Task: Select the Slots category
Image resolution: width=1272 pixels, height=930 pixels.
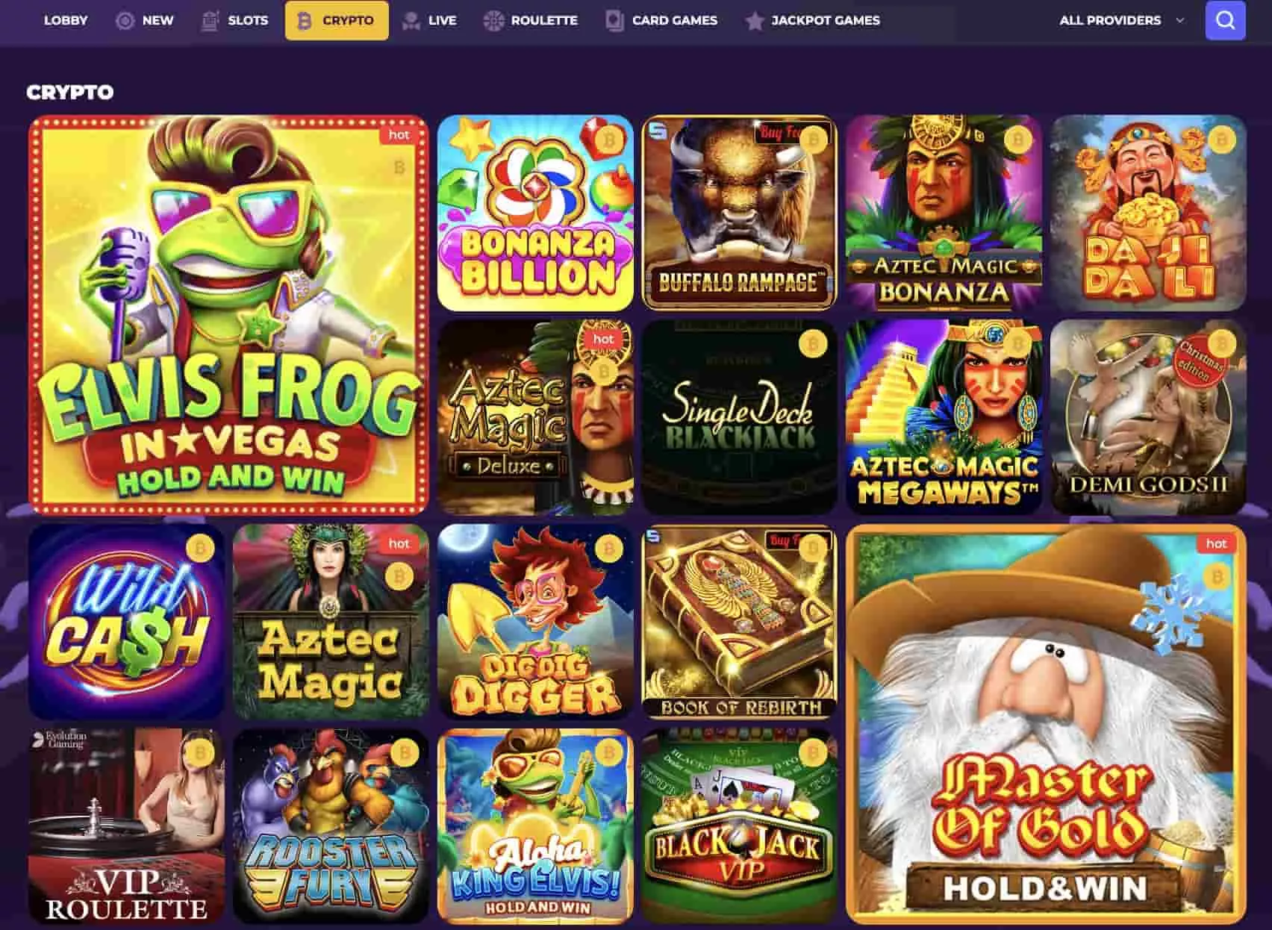Action: [234, 20]
